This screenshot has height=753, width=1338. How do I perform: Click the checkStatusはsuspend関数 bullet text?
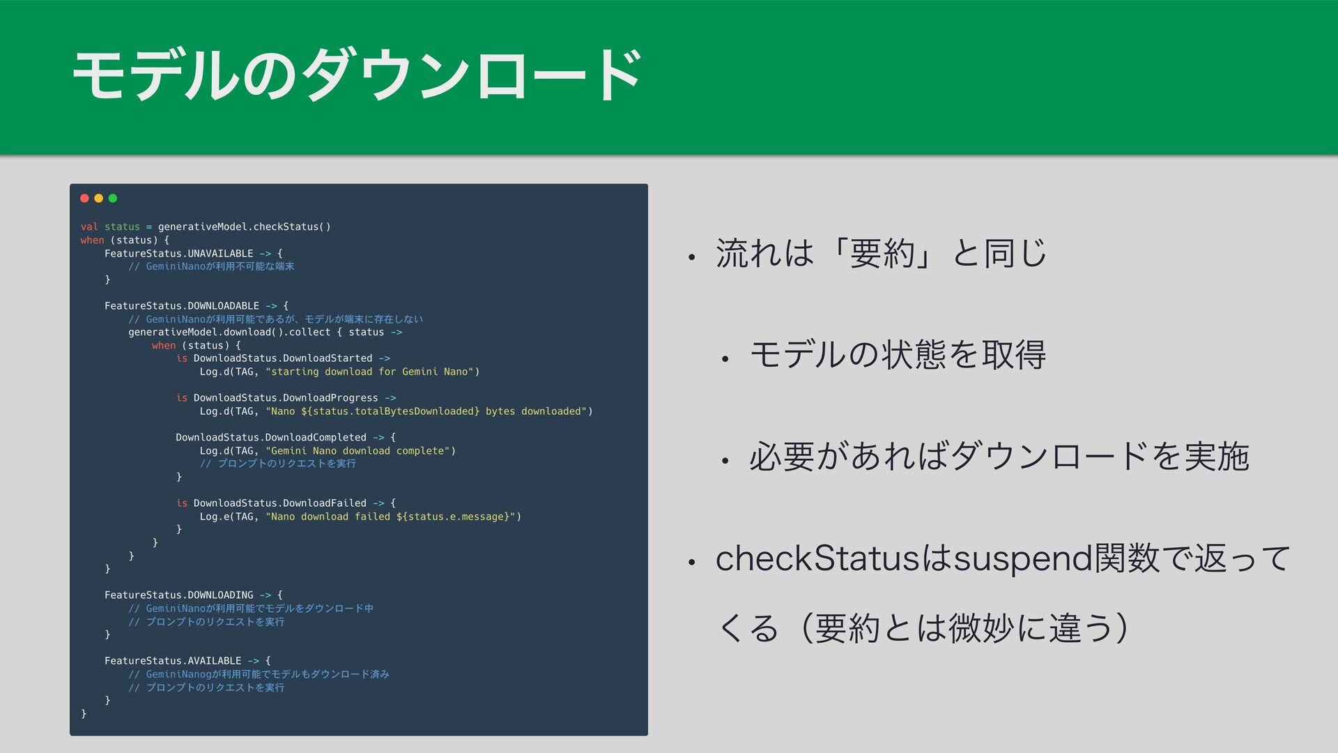1003,559
